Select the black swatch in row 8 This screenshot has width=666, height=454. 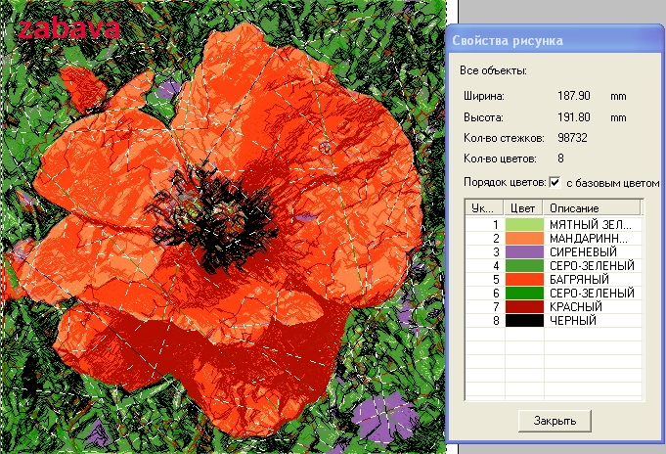pos(524,320)
